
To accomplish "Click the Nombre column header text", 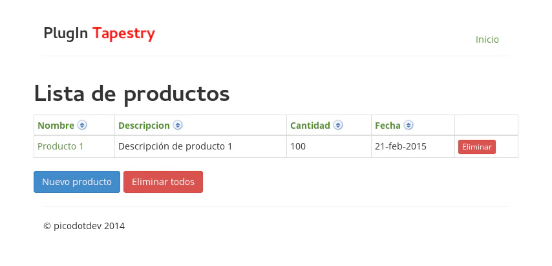I will 56,126.
